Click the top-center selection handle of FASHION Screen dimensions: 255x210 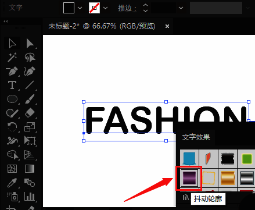pyautogui.click(x=166, y=102)
